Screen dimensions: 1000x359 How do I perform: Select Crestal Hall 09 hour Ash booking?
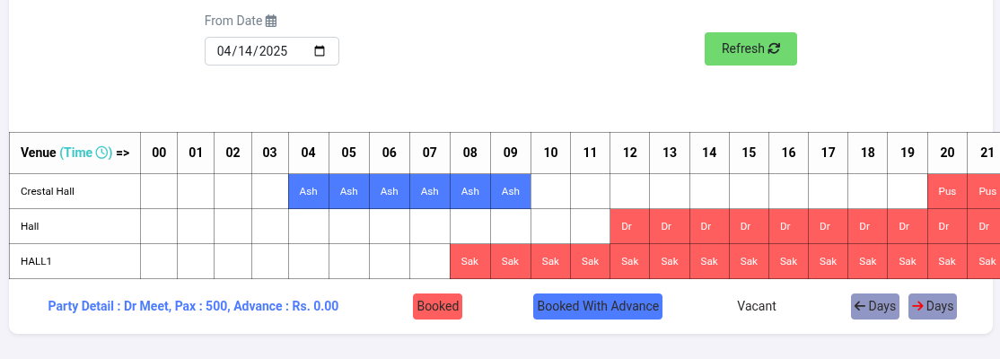(x=510, y=192)
